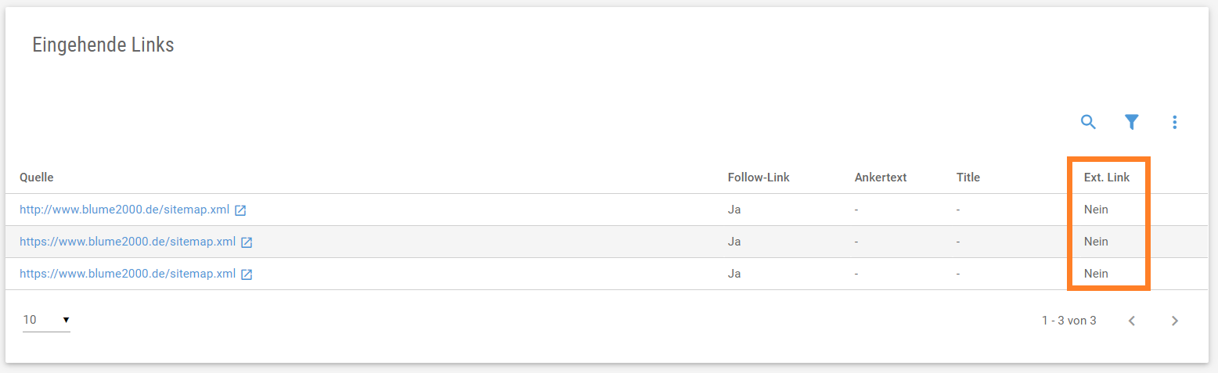The height and width of the screenshot is (373, 1218).
Task: Go to previous page arrow
Action: 1131,321
